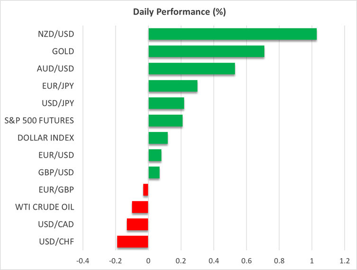The image size is (357, 270).
Task: Select the green NZD/USD bar
Action: (x=232, y=35)
